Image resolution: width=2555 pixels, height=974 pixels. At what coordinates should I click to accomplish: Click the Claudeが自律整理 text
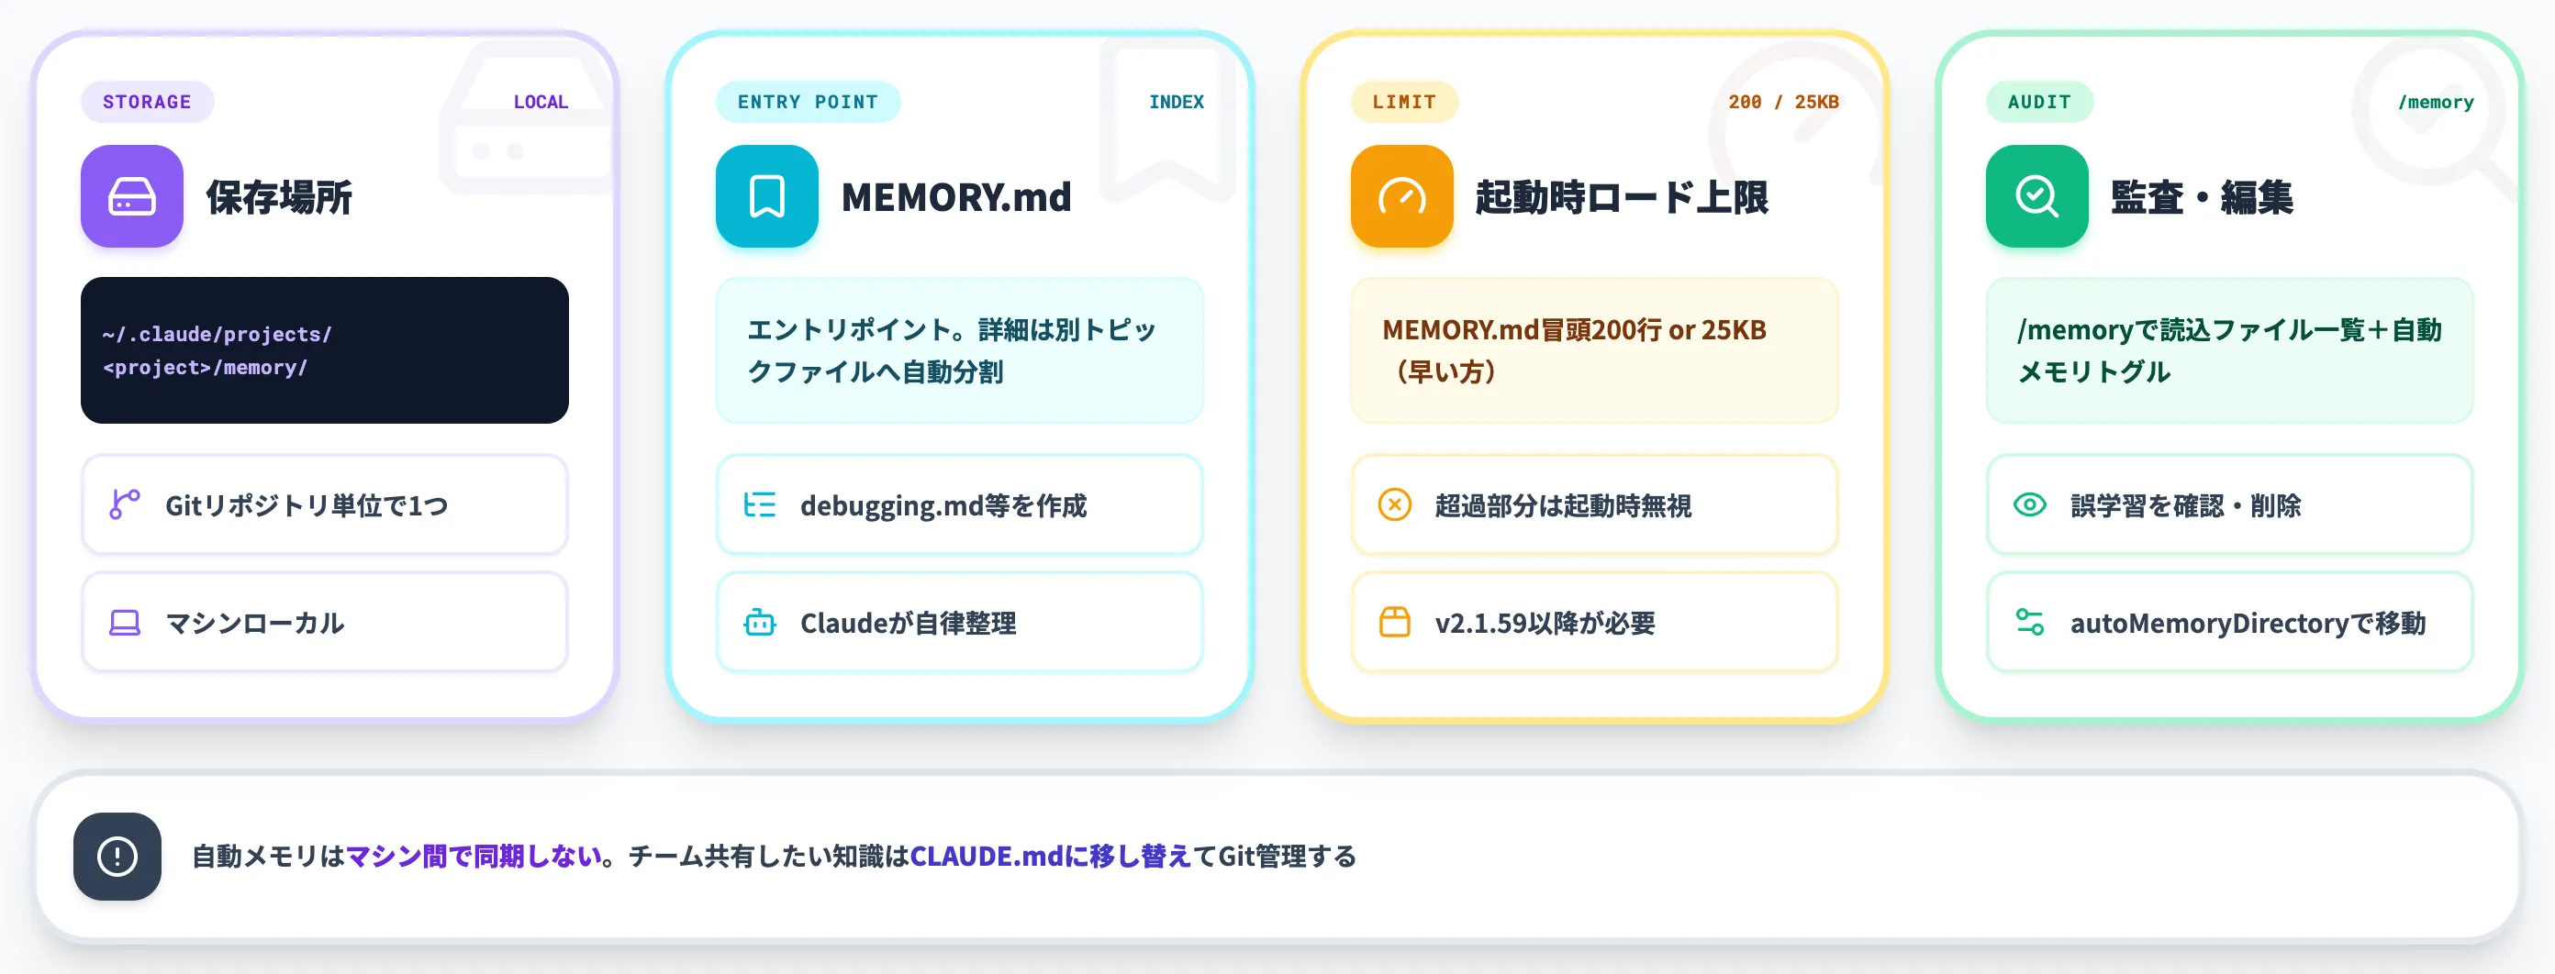[x=908, y=624]
